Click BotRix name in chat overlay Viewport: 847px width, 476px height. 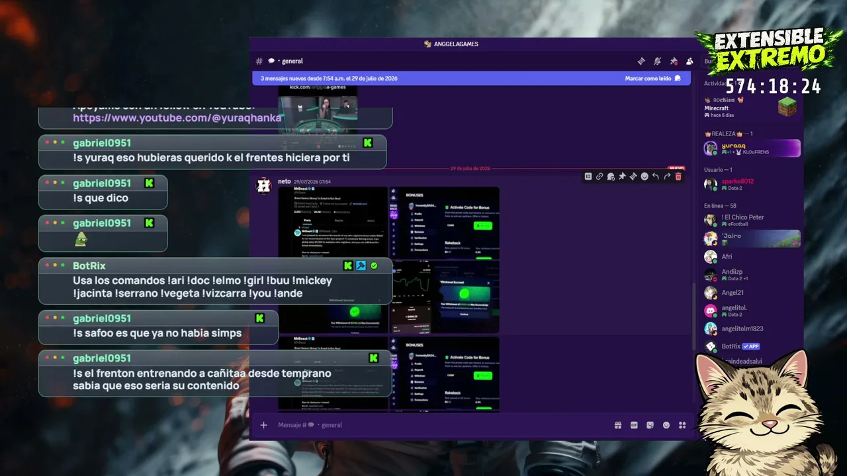[89, 266]
